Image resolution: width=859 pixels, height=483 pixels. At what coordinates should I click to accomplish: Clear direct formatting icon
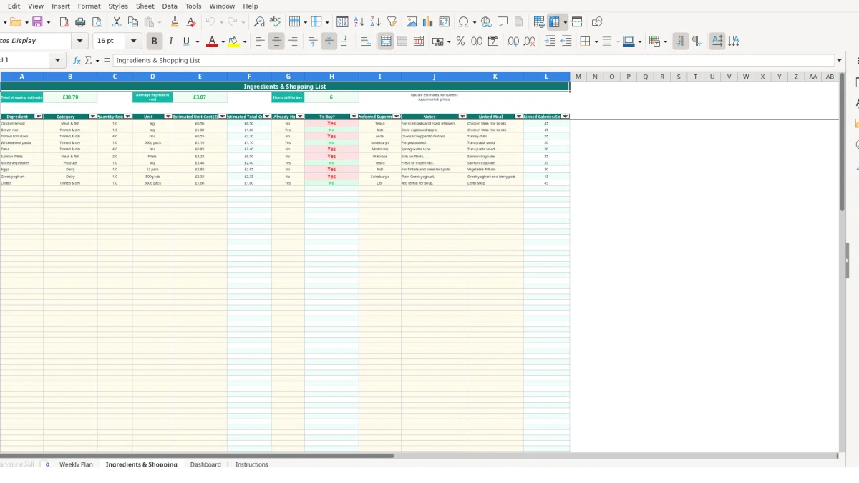[x=191, y=22]
